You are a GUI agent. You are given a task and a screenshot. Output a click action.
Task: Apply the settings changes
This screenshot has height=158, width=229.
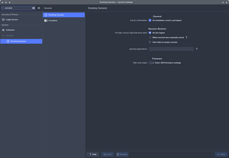point(221,154)
